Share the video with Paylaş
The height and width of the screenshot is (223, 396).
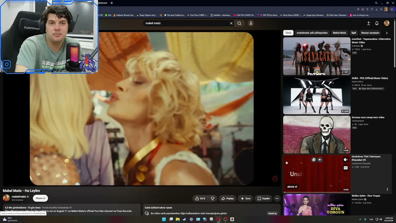point(227,199)
